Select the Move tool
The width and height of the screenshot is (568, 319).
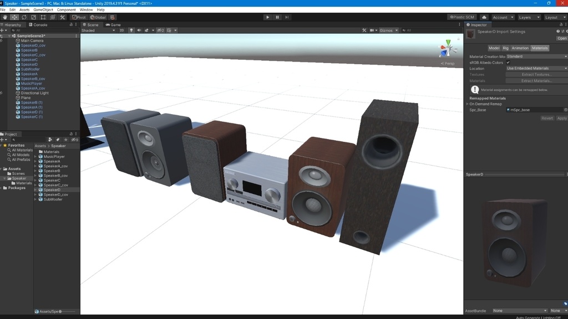click(14, 17)
